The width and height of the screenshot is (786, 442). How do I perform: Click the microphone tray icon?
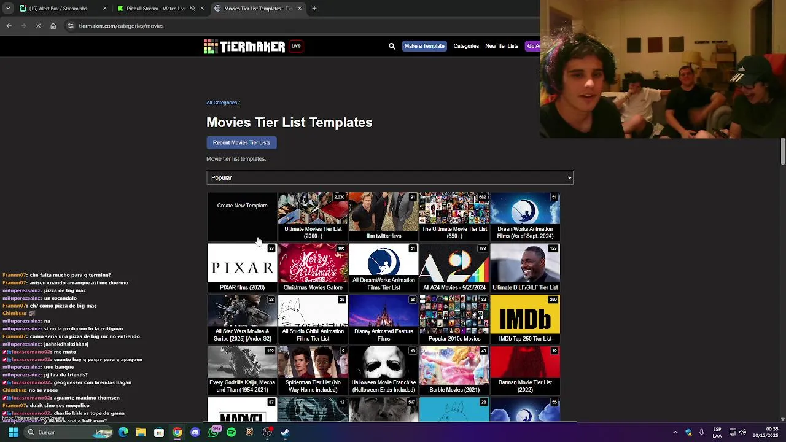701,432
